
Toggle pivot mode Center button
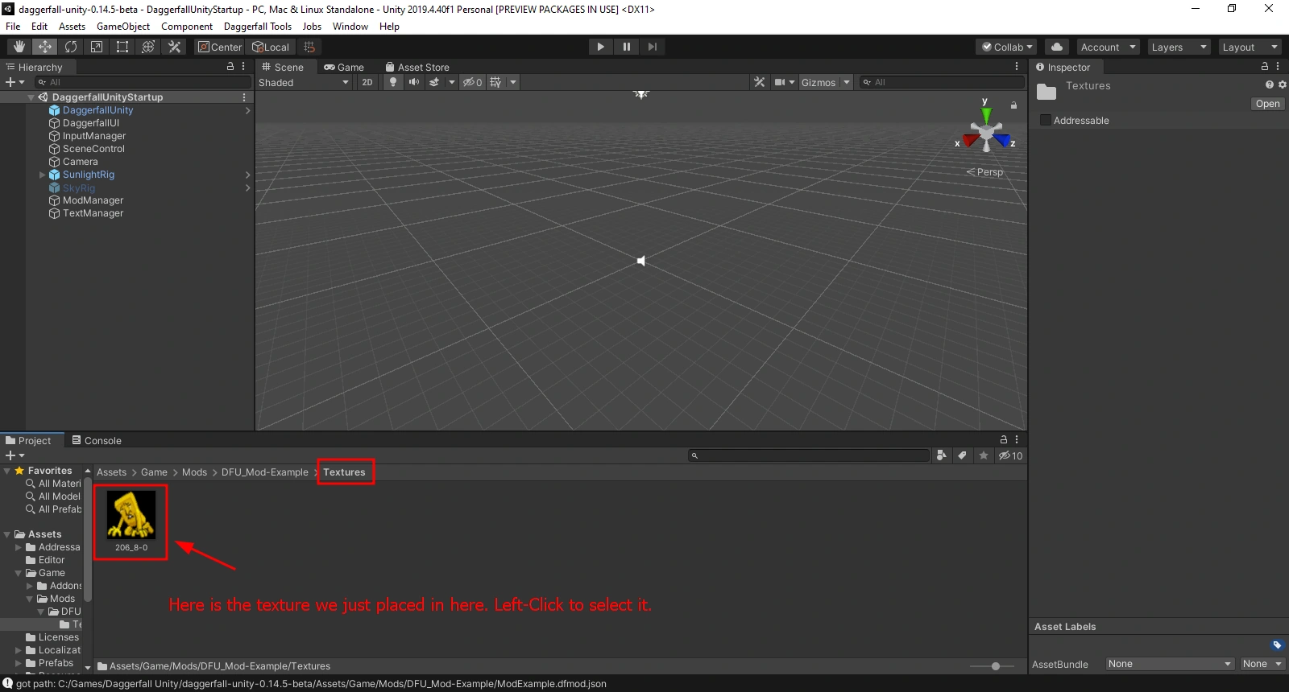coord(219,47)
